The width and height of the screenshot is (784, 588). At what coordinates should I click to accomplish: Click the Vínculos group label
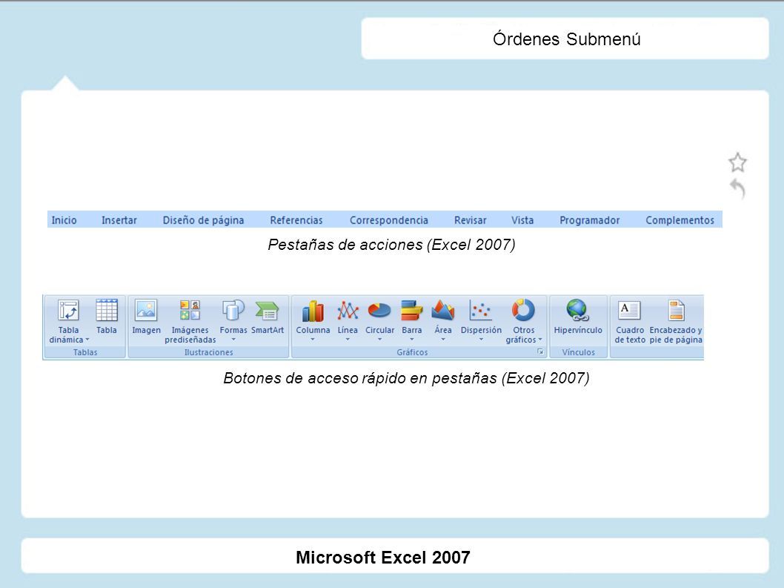[578, 352]
